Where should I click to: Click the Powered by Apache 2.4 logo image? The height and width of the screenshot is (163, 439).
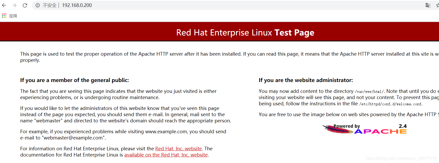(364, 129)
